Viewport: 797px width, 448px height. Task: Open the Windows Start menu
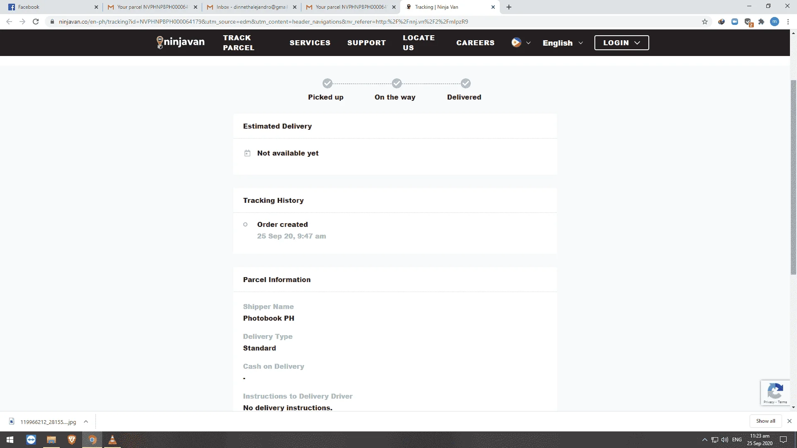click(x=10, y=440)
